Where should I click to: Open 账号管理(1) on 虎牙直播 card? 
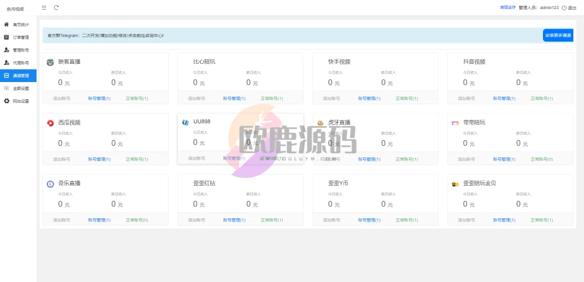[369, 159]
